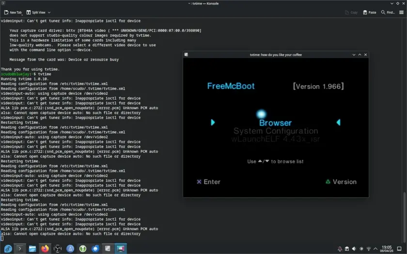Click the right-pointing arrow left of Browser

coord(213,122)
